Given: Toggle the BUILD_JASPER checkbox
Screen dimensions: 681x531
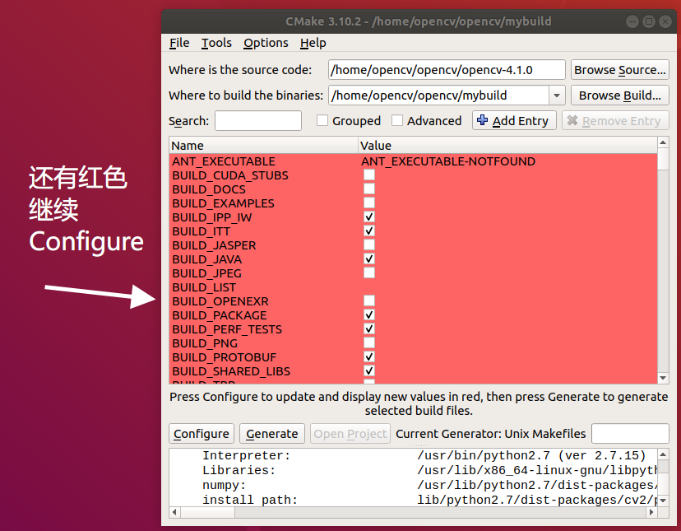Looking at the screenshot, I should click(x=369, y=245).
